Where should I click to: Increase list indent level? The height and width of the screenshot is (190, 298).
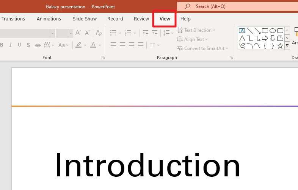(x=155, y=33)
